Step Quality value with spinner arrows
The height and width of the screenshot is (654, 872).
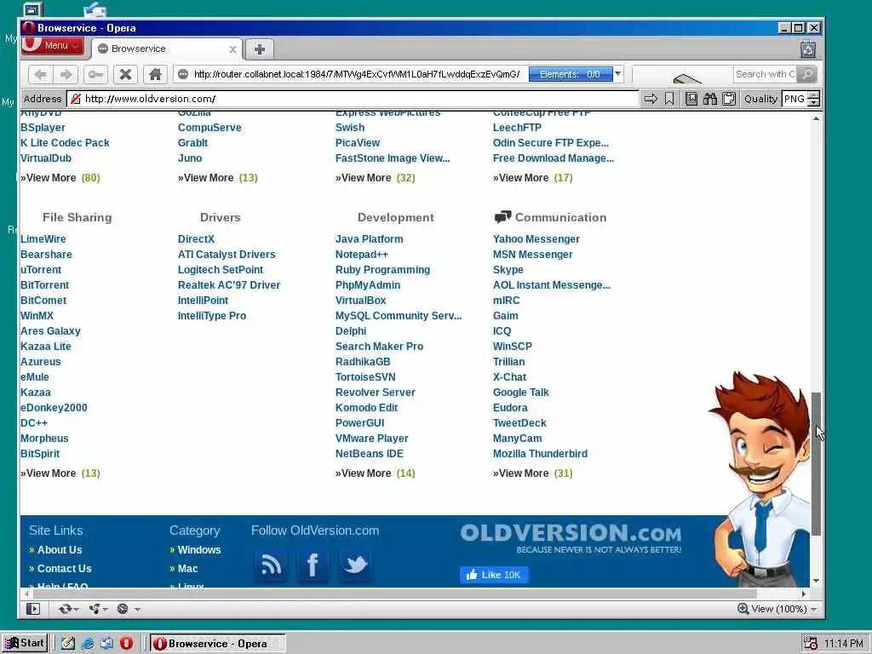pos(813,99)
